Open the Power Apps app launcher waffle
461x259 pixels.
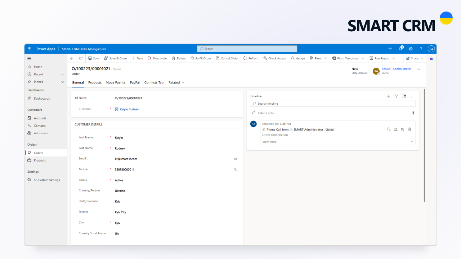[29, 49]
